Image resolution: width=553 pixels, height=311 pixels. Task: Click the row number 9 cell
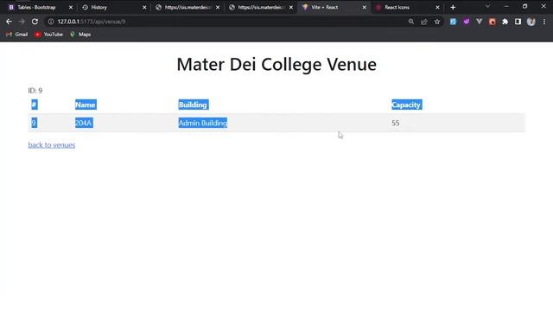(x=34, y=123)
